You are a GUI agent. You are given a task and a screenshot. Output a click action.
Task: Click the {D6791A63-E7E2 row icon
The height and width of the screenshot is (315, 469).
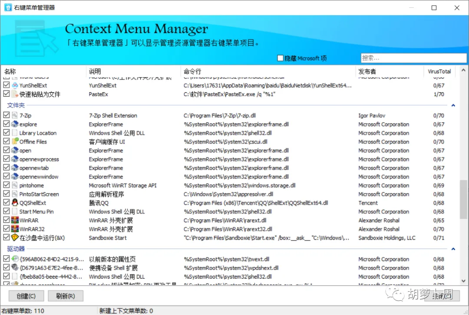[15, 267]
